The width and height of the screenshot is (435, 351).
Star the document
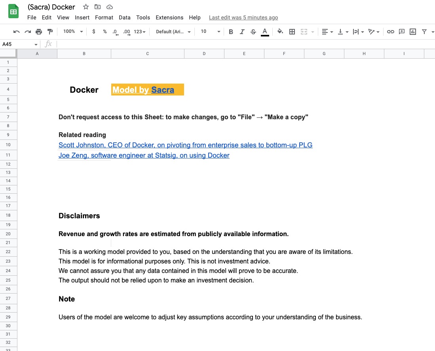tap(86, 7)
